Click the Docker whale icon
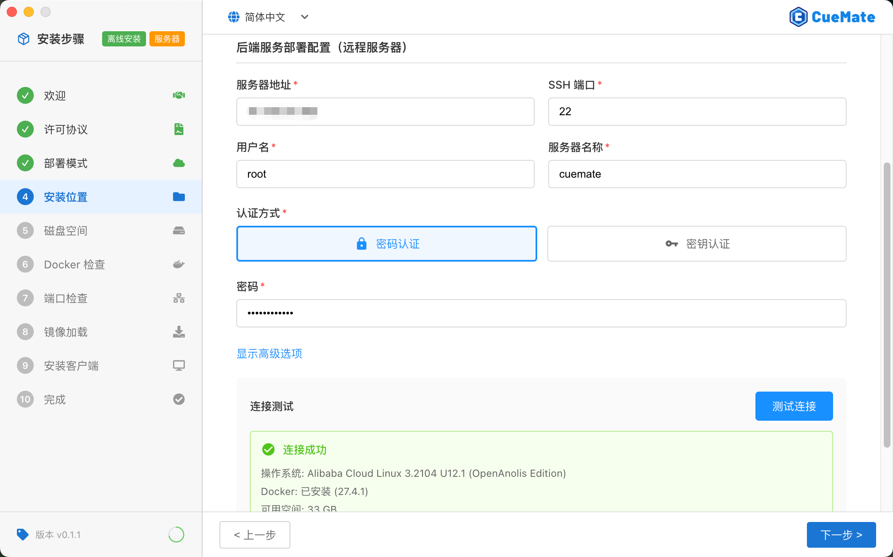 click(x=179, y=264)
